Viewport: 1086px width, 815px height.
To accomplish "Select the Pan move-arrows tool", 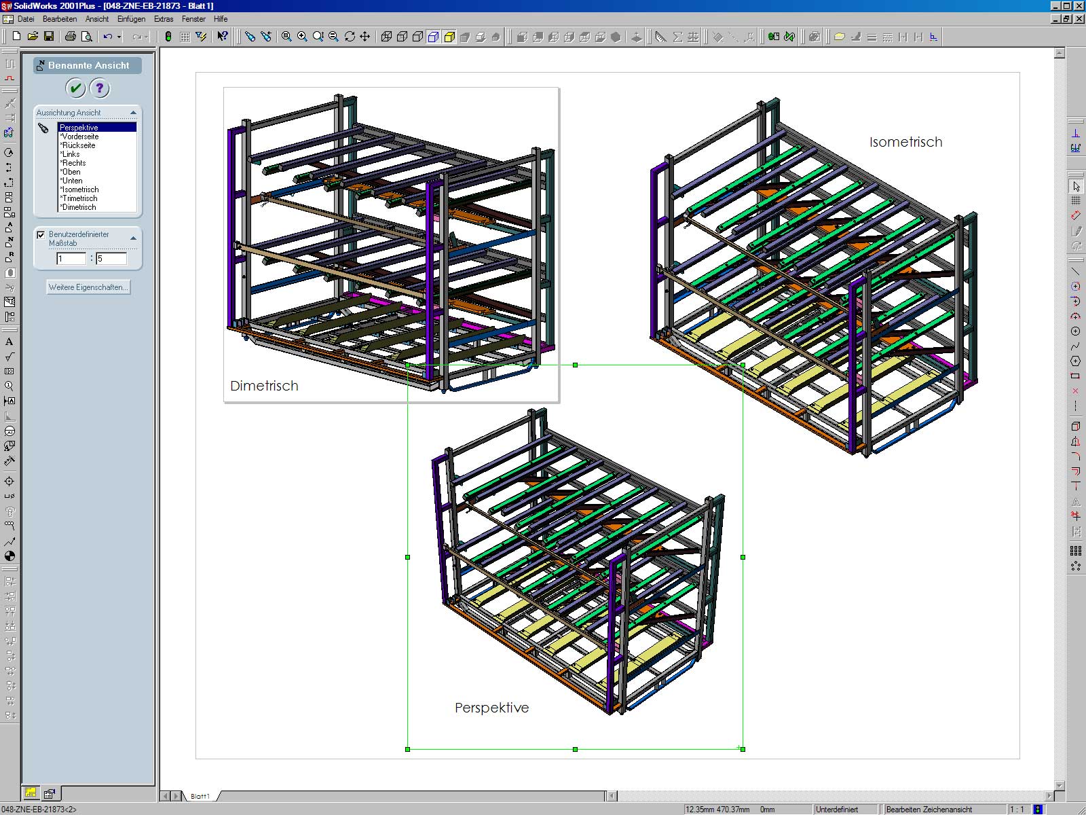I will point(365,37).
